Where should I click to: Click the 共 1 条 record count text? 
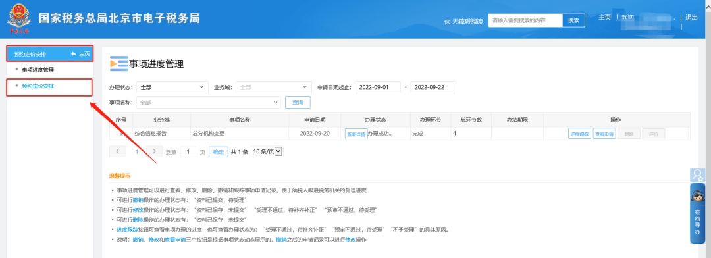click(240, 152)
